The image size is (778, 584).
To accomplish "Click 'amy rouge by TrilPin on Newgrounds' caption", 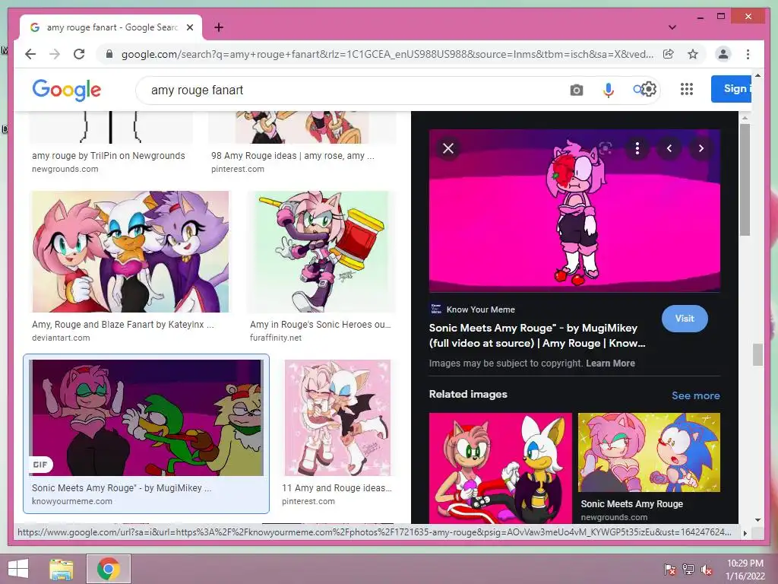I will (x=108, y=155).
